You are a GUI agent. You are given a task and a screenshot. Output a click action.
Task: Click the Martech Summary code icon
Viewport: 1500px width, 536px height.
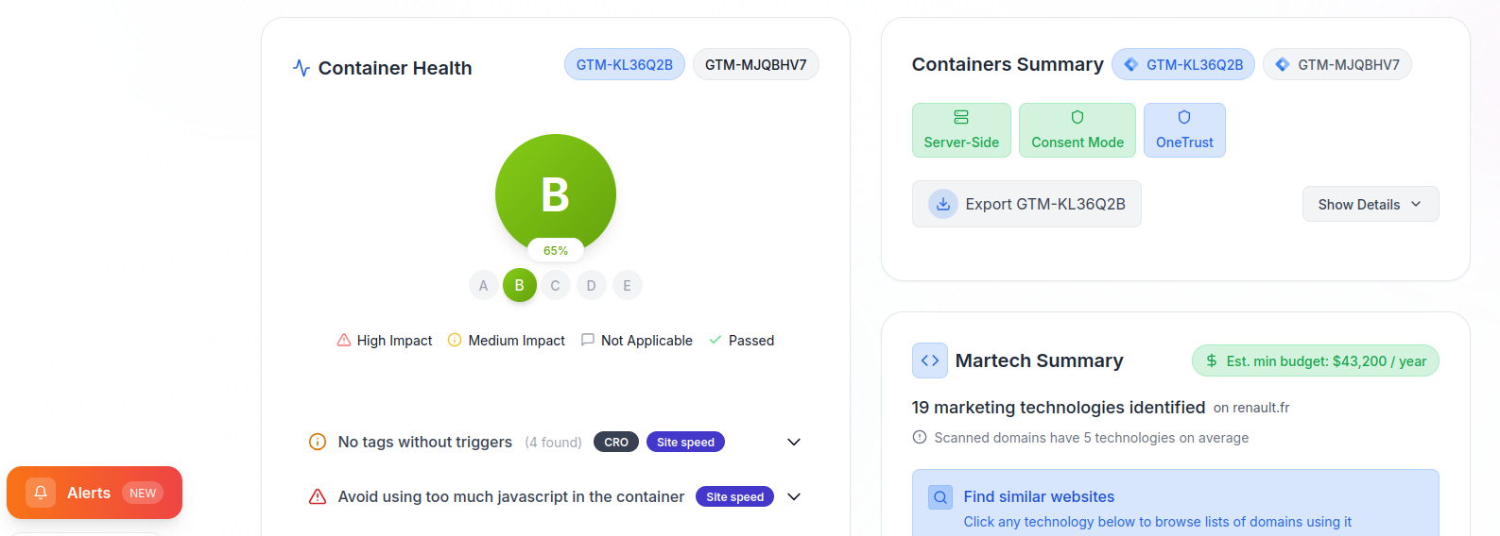click(930, 360)
